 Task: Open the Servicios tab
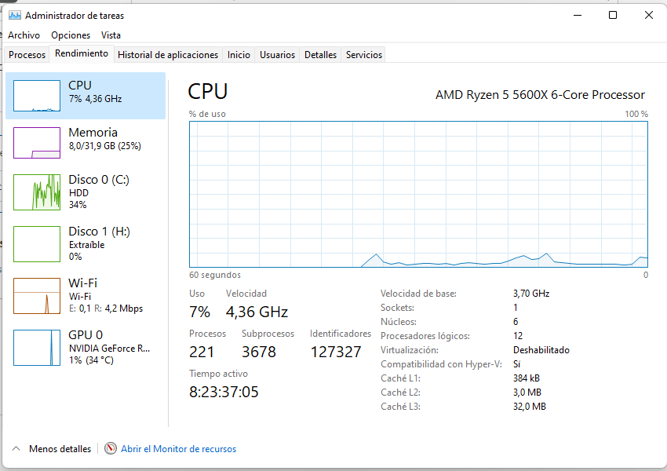pyautogui.click(x=364, y=55)
